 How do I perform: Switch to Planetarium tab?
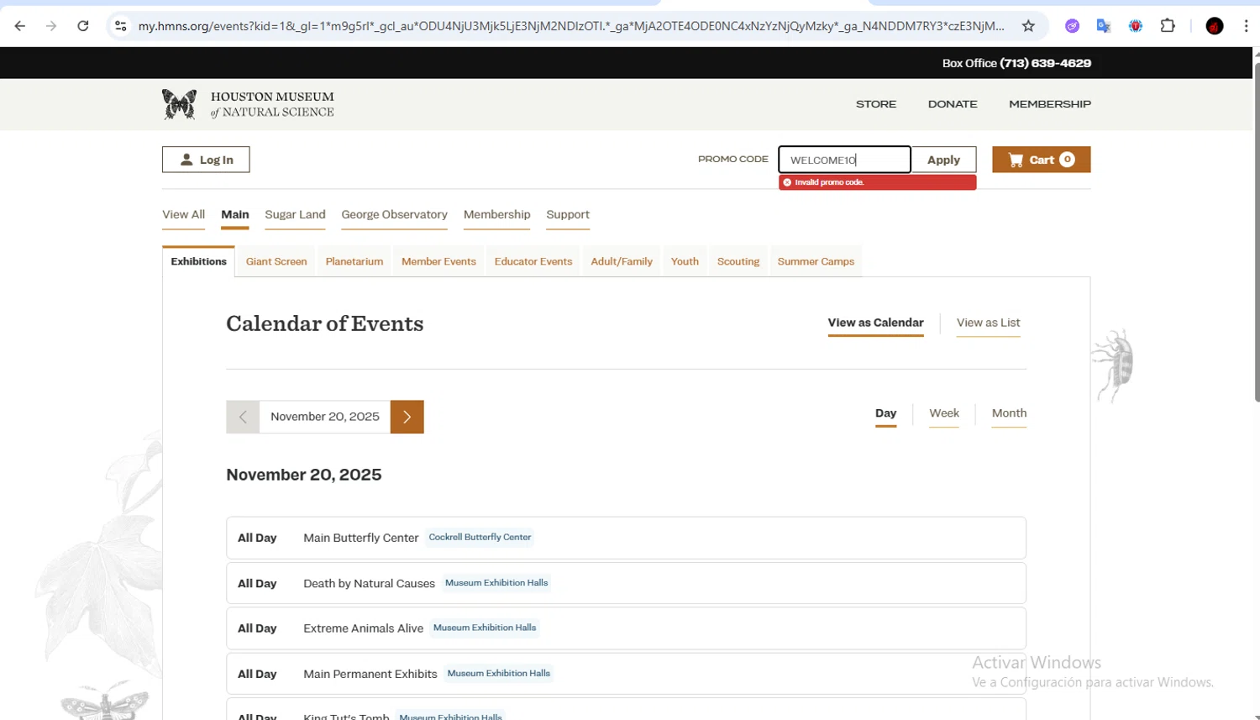click(x=354, y=261)
